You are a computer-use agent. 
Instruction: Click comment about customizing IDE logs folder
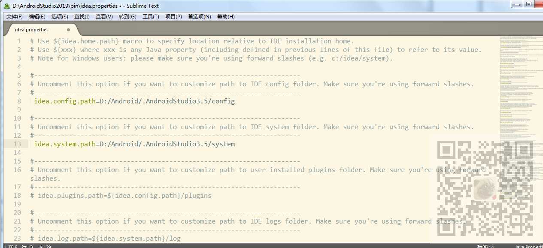point(248,221)
